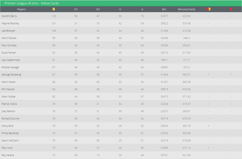Click Gareth Barry's 125 yellow cards value
Screen dimensions: 242x159
tap(54, 16)
